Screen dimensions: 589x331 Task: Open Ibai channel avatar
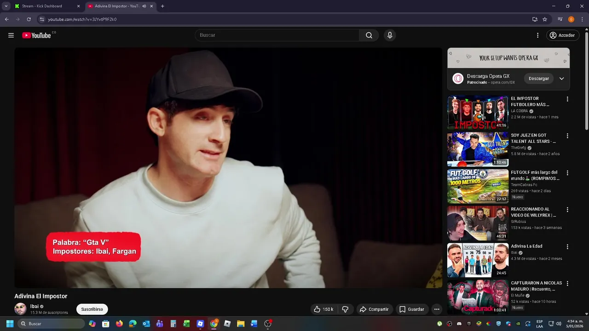click(x=20, y=309)
